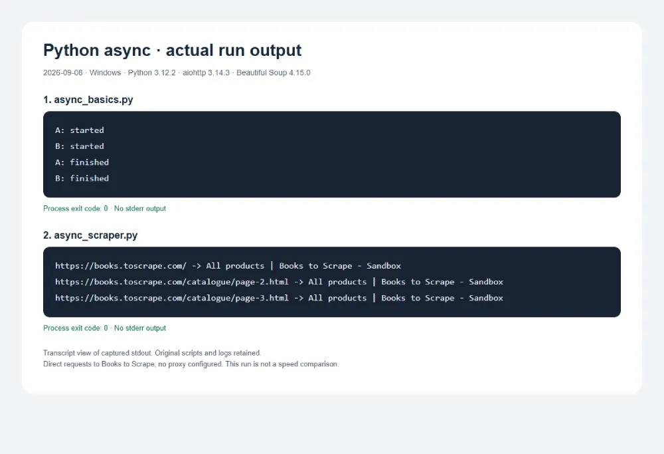This screenshot has height=454, width=664.
Task: Select the environment line beginning '2026-09-08 · Windows'
Action: [x=177, y=72]
